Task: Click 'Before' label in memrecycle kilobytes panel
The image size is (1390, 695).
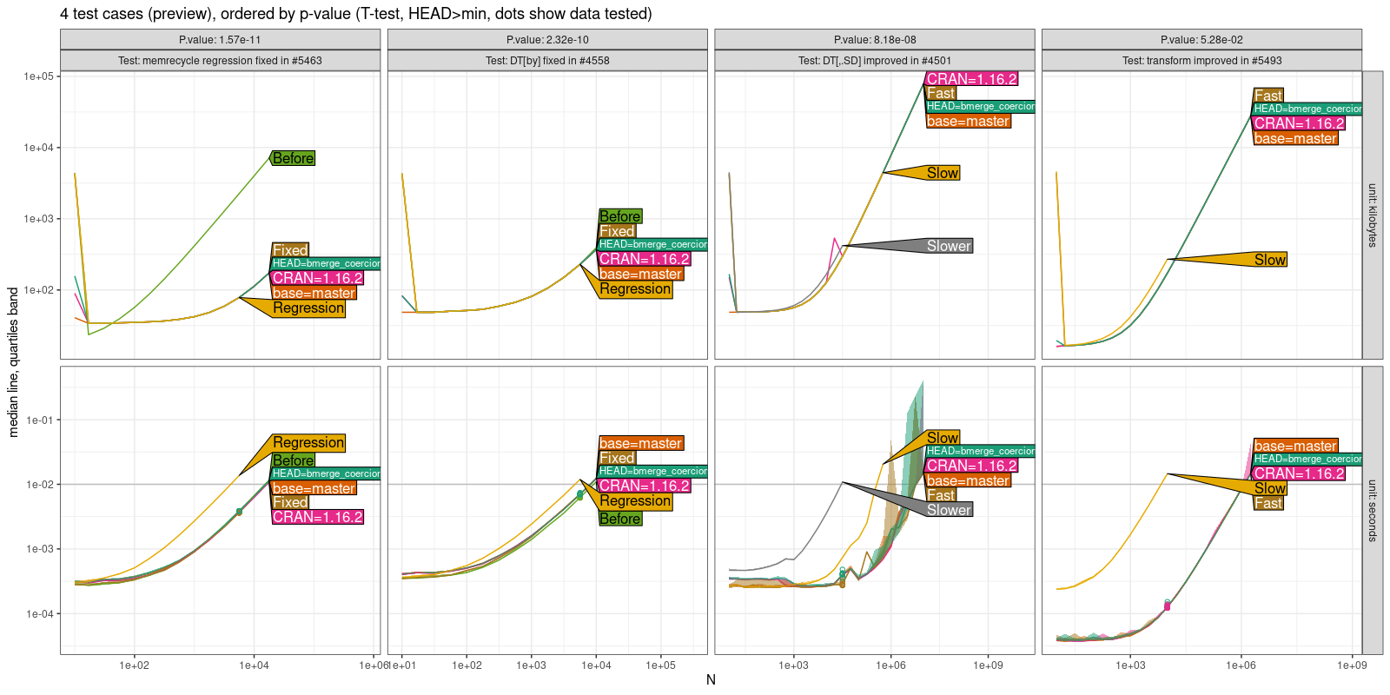Action: pyautogui.click(x=293, y=158)
